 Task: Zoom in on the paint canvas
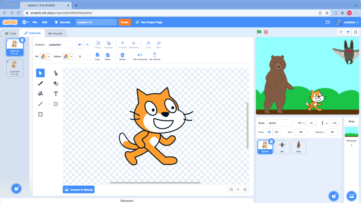click(245, 190)
